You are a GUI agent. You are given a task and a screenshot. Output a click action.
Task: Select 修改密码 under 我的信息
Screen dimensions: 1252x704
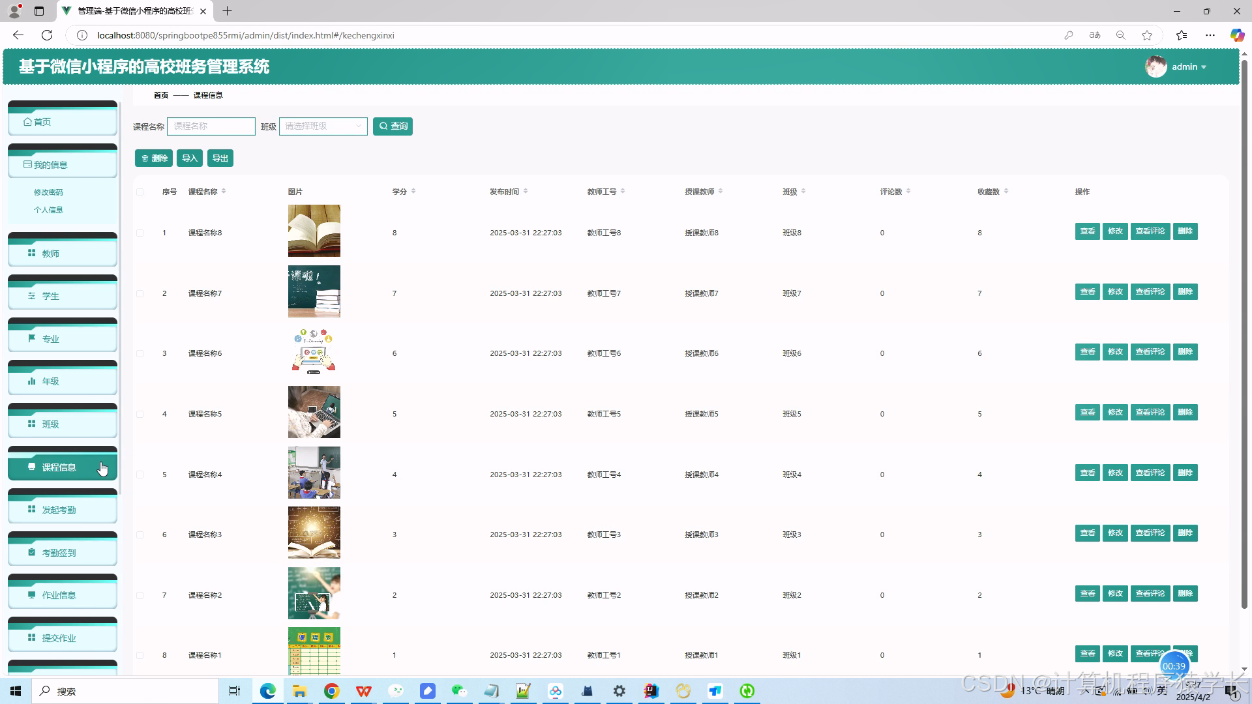coord(48,192)
